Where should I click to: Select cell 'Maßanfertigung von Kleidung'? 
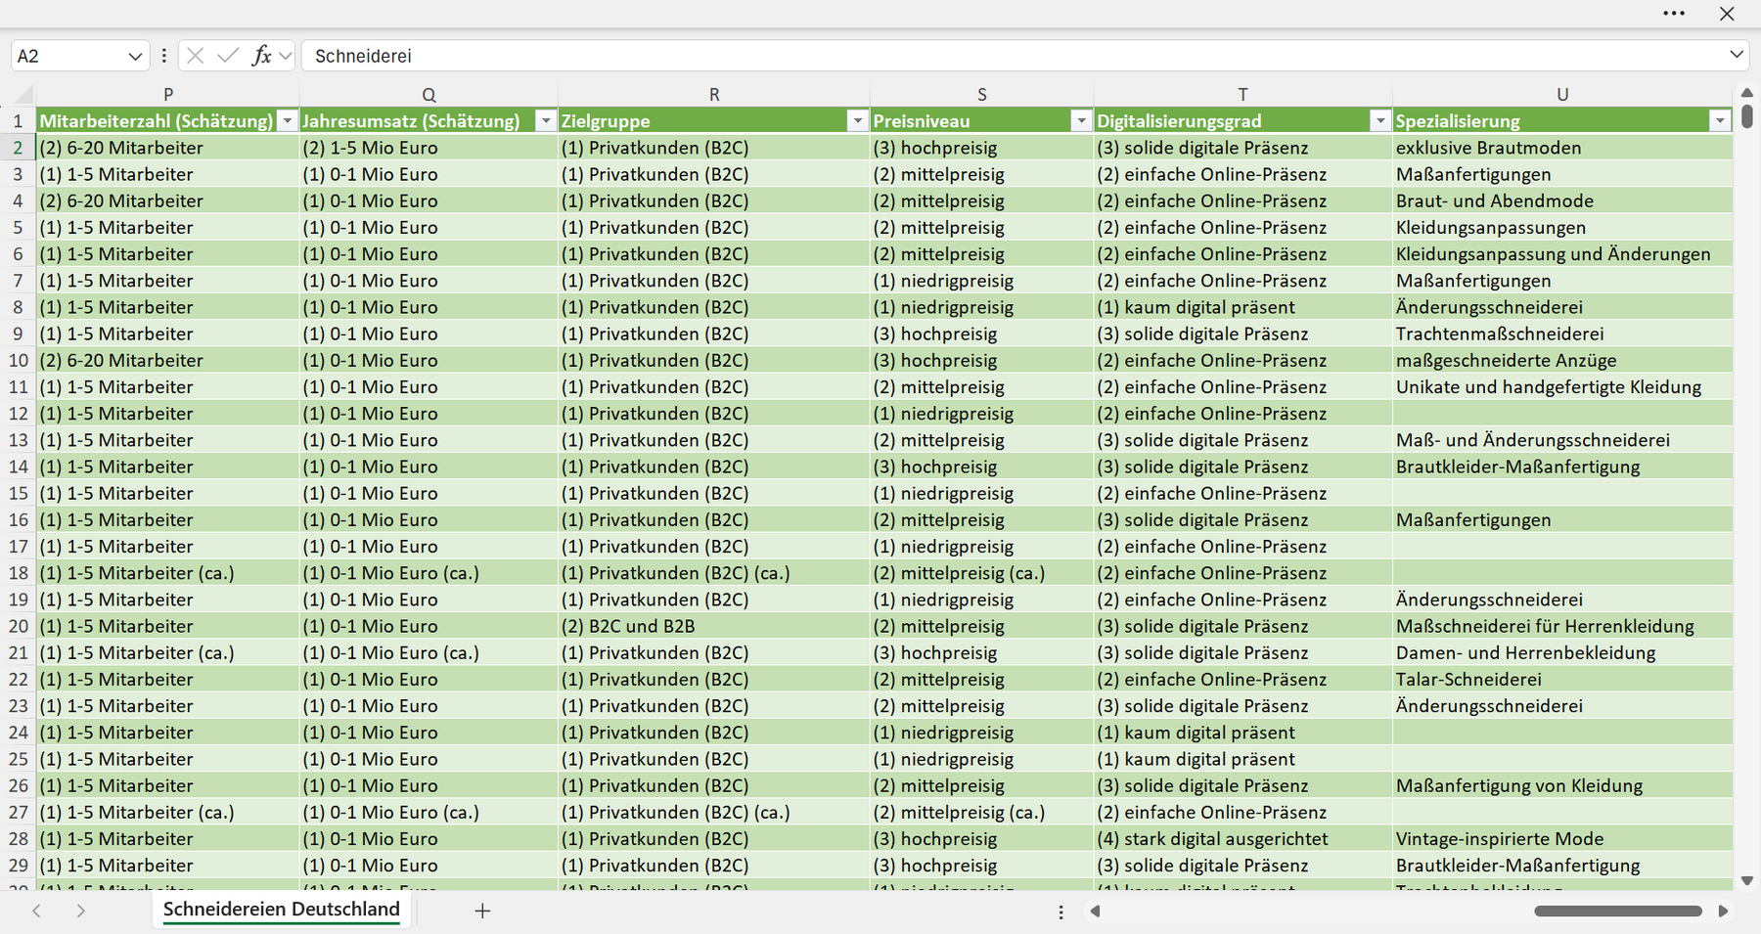click(x=1562, y=786)
